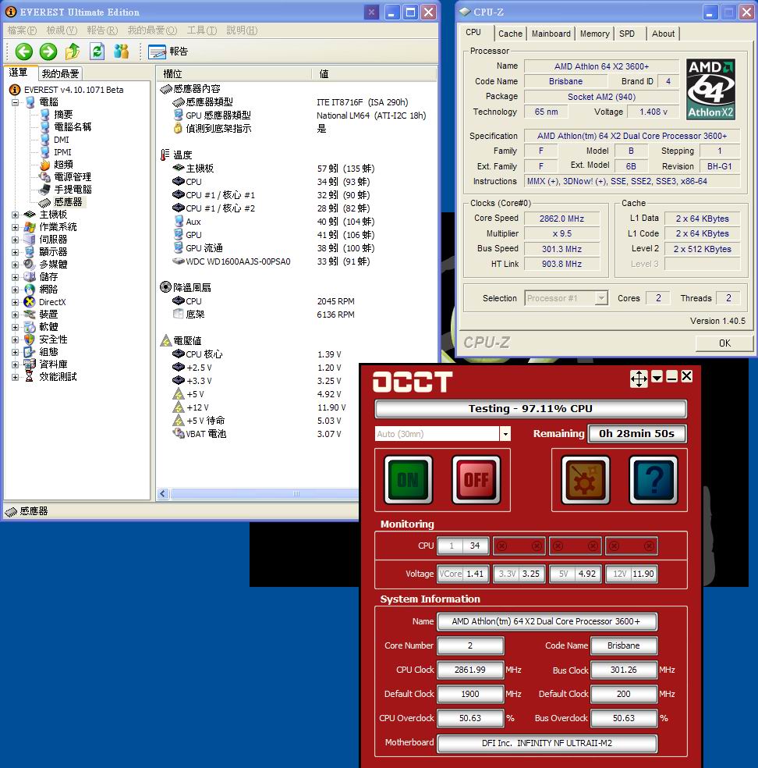The width and height of the screenshot is (758, 768).
Task: Open OCCT settings gear icon
Action: pyautogui.click(x=586, y=480)
